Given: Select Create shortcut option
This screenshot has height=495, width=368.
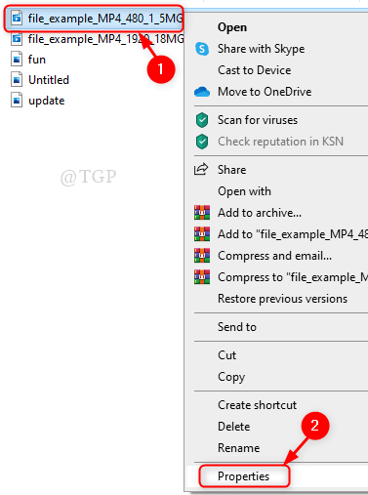Looking at the screenshot, I should [257, 405].
